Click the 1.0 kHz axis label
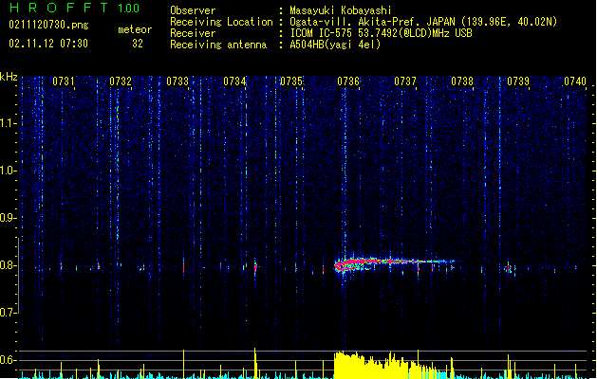Viewport: 597px width, 379px height. tap(8, 171)
